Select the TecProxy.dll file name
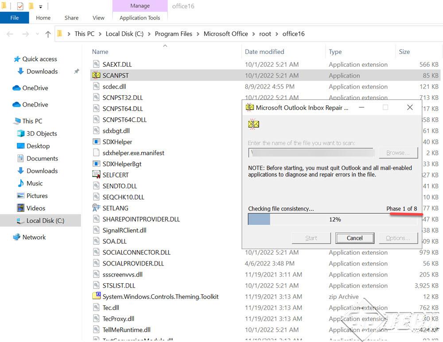 point(118,319)
